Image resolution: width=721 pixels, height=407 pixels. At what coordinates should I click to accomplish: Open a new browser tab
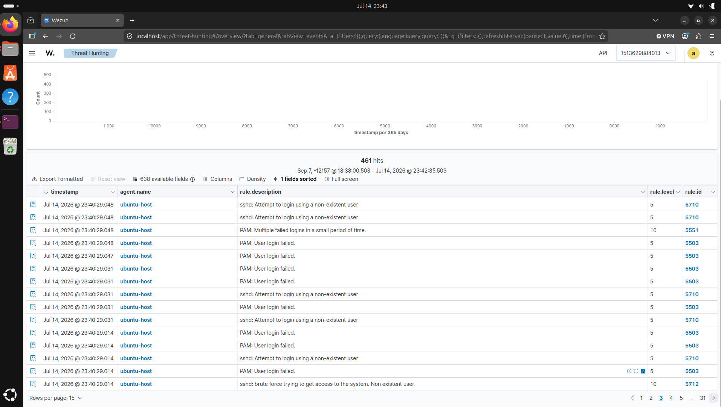point(132,20)
